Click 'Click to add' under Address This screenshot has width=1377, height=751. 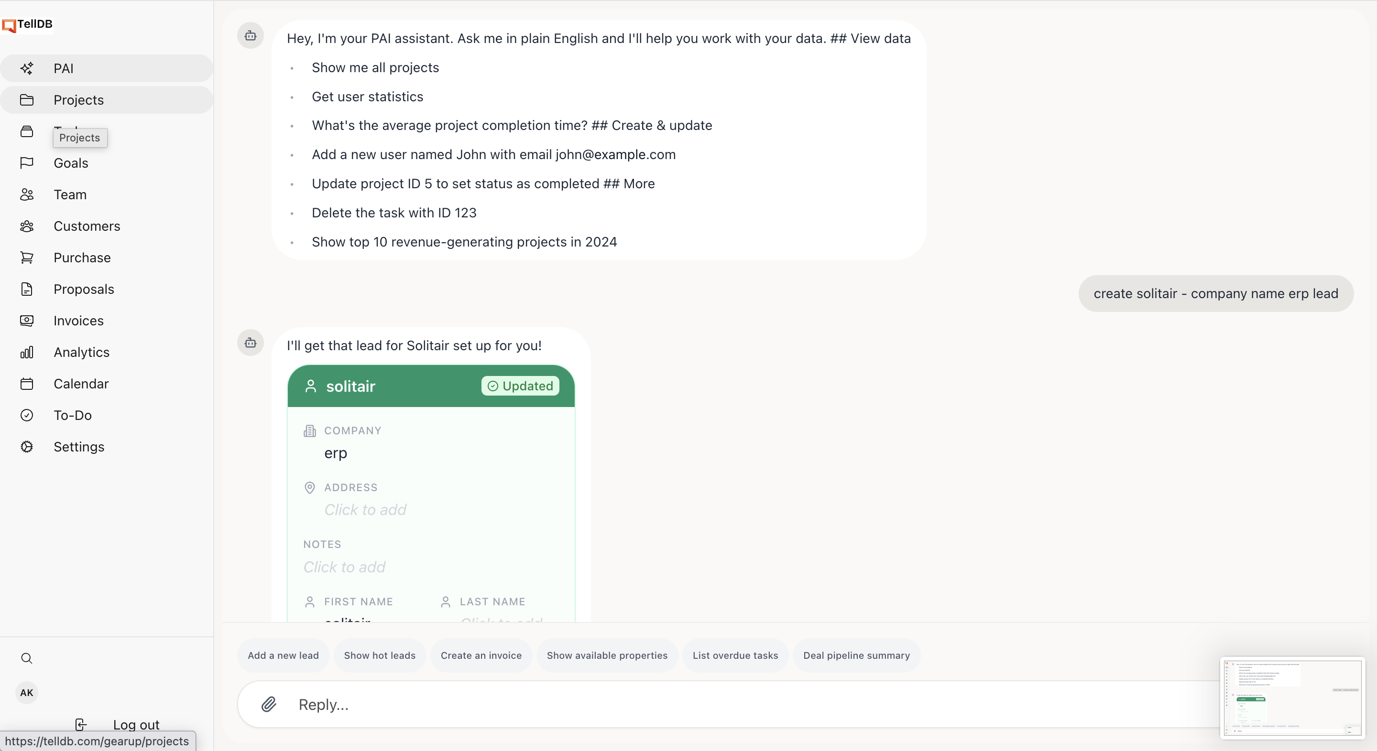365,510
